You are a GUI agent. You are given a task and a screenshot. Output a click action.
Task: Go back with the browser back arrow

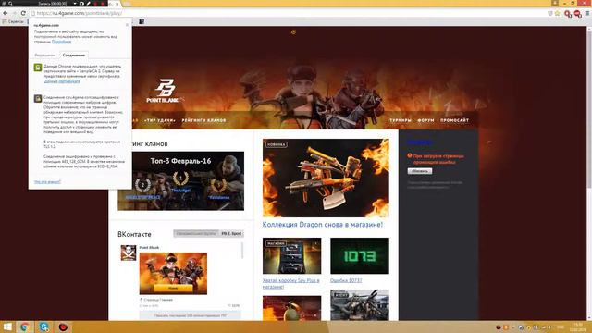point(6,13)
